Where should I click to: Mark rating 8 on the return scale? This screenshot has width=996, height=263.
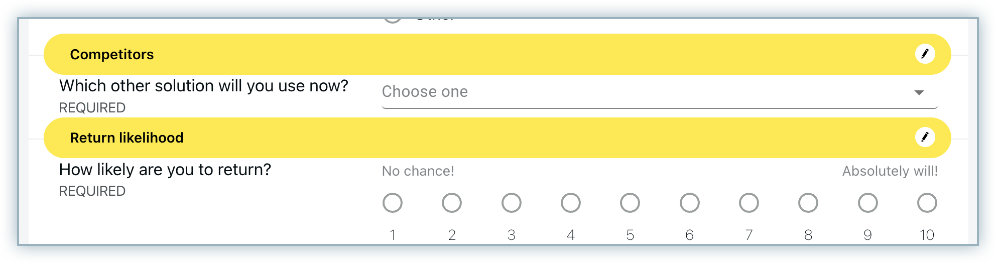808,203
